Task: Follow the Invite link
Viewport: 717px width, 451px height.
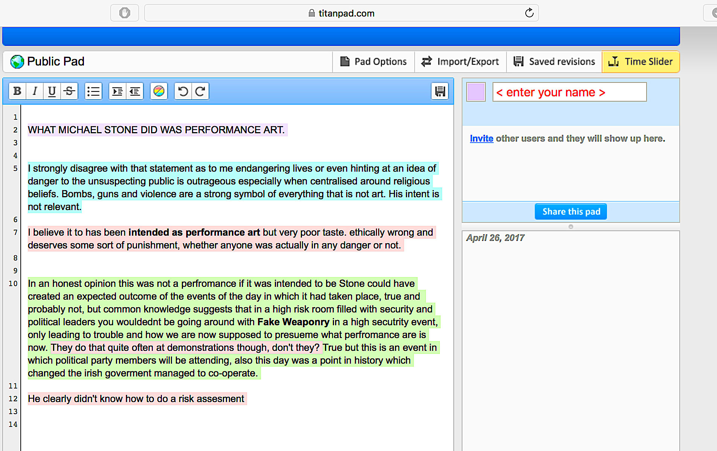Action: [x=481, y=139]
